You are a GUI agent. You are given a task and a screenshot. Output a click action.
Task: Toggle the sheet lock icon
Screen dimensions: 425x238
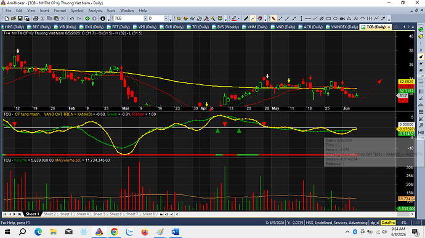point(161,214)
